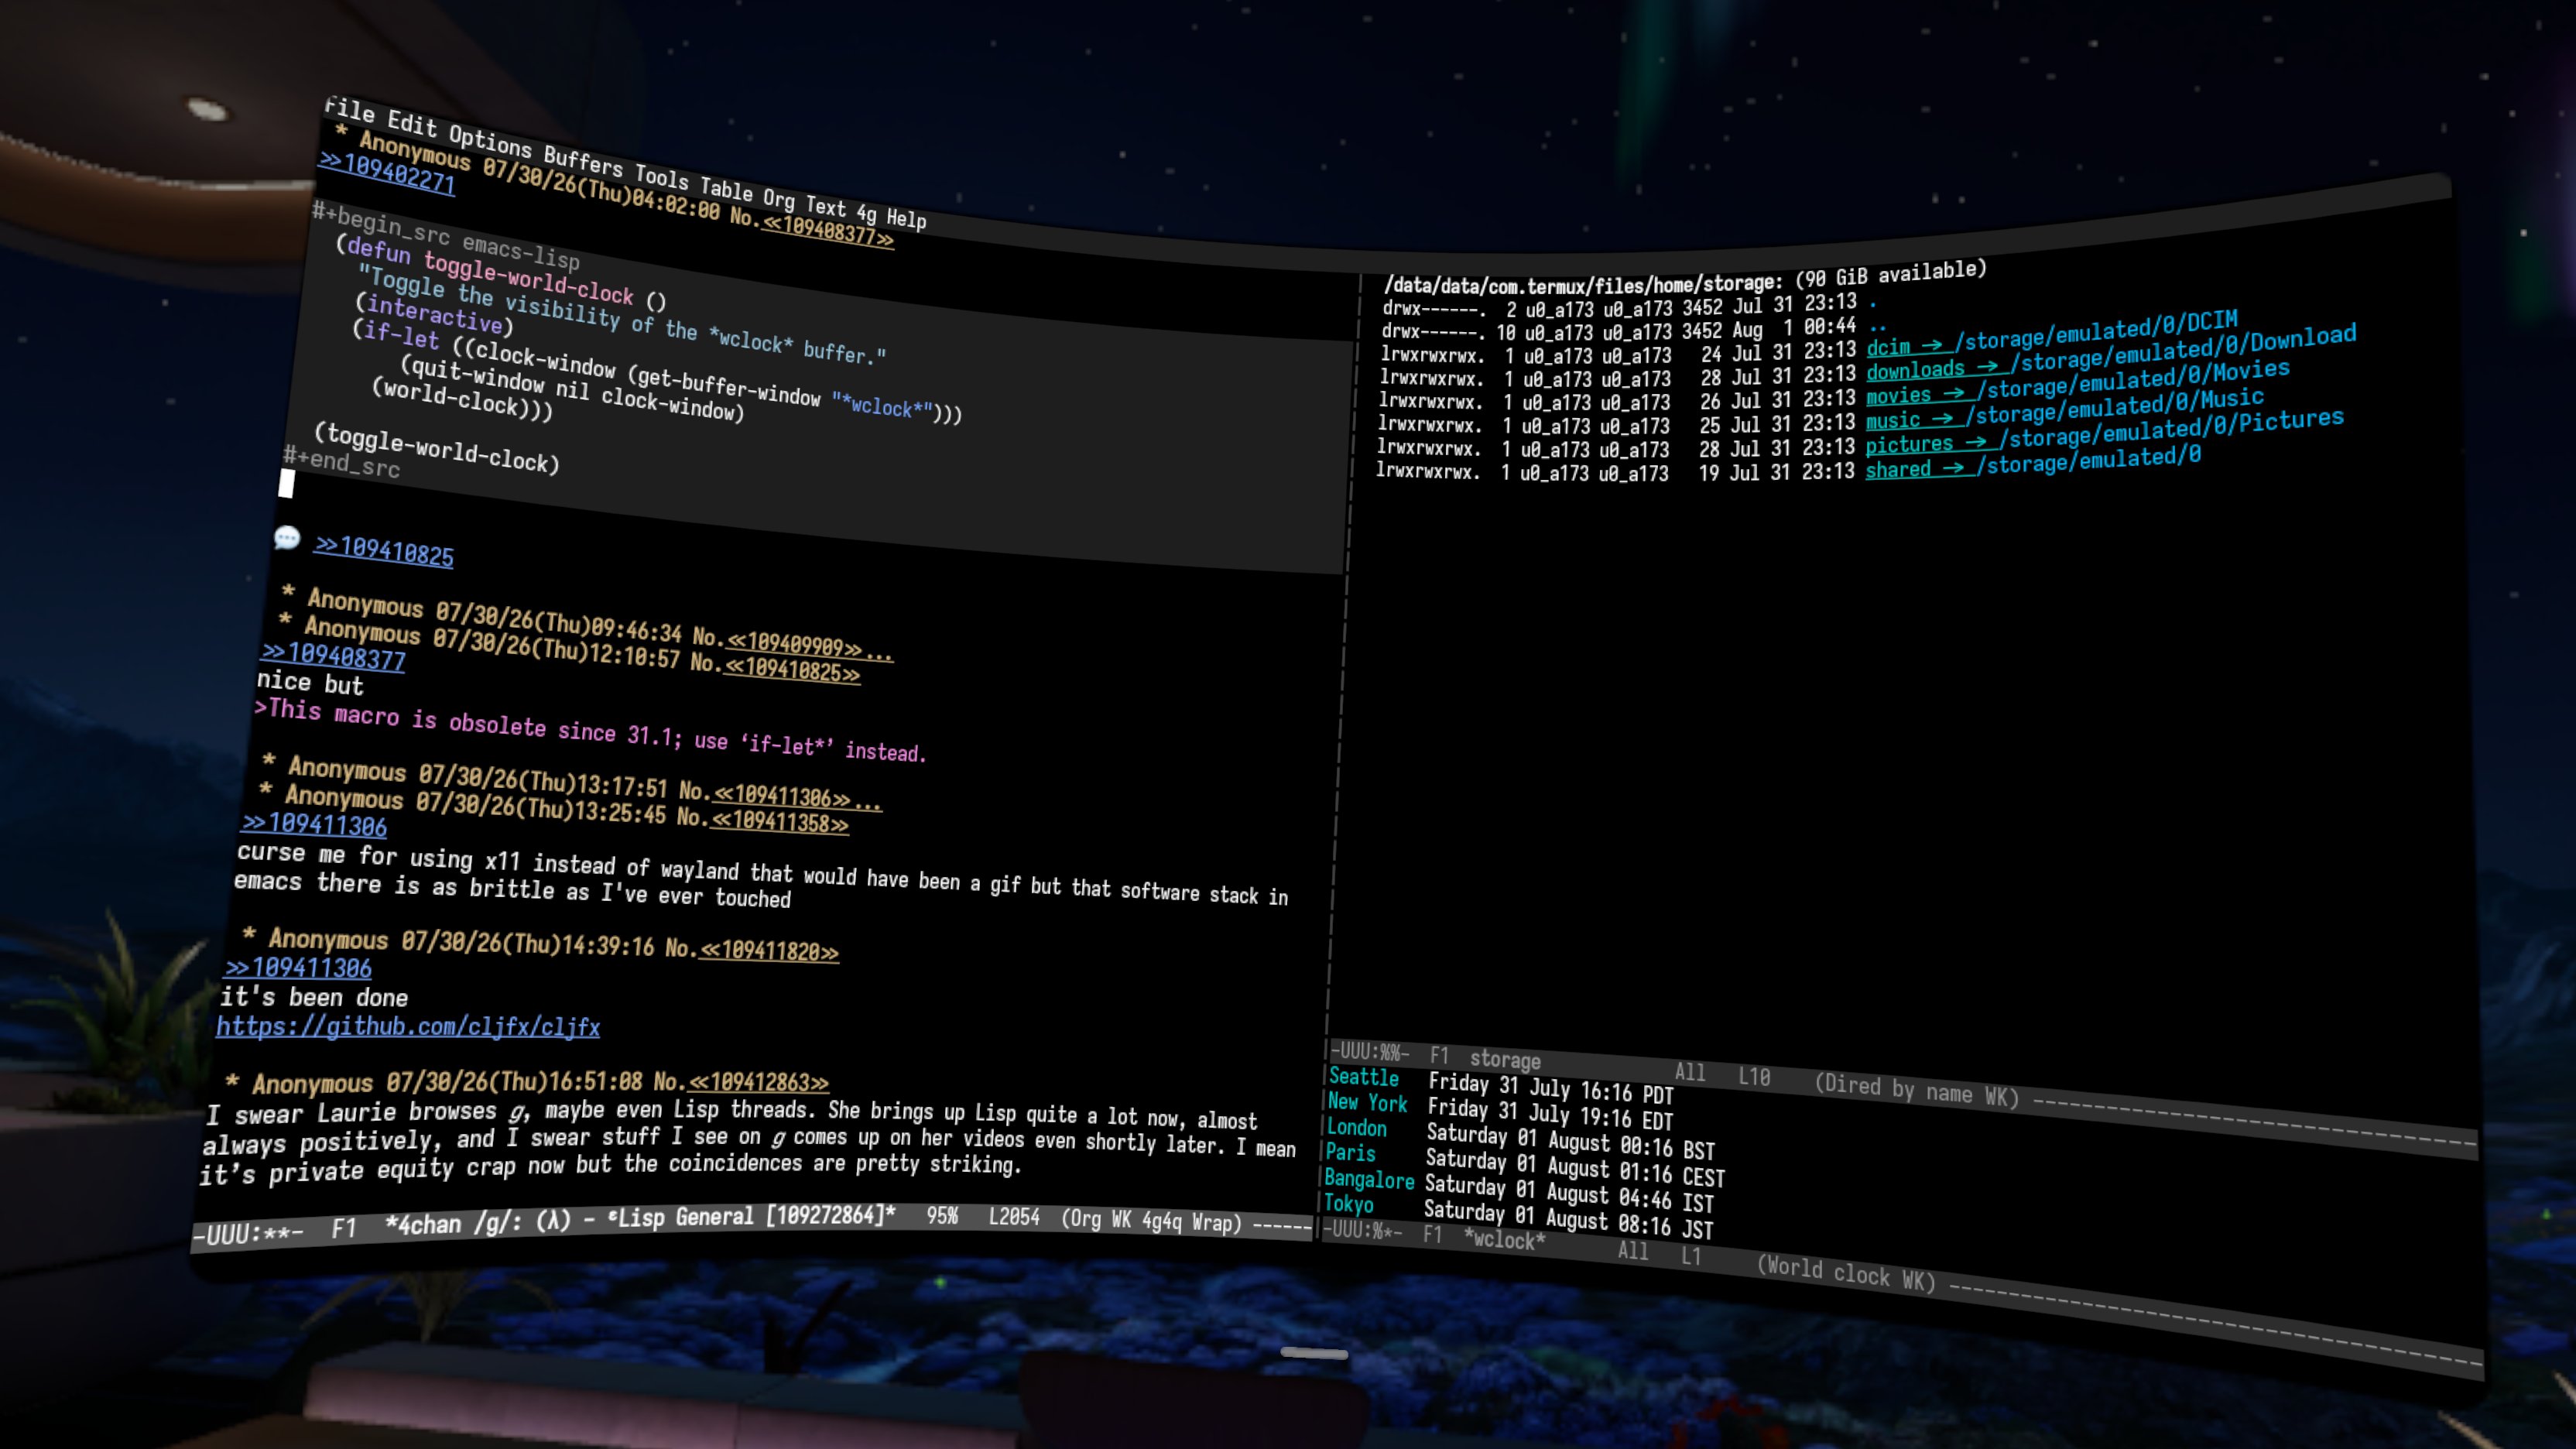The height and width of the screenshot is (1449, 2576).
Task: Open the Table menu
Action: 726,189
